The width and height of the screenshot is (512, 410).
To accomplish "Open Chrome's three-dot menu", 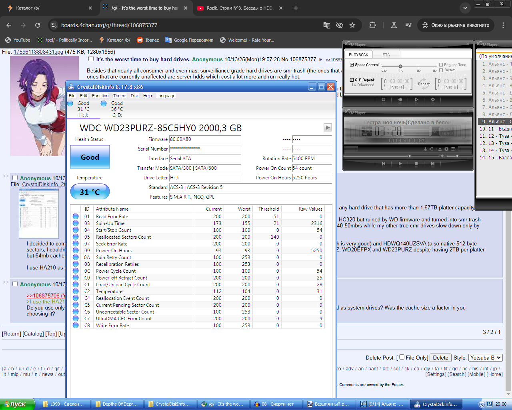I will tap(503, 25).
